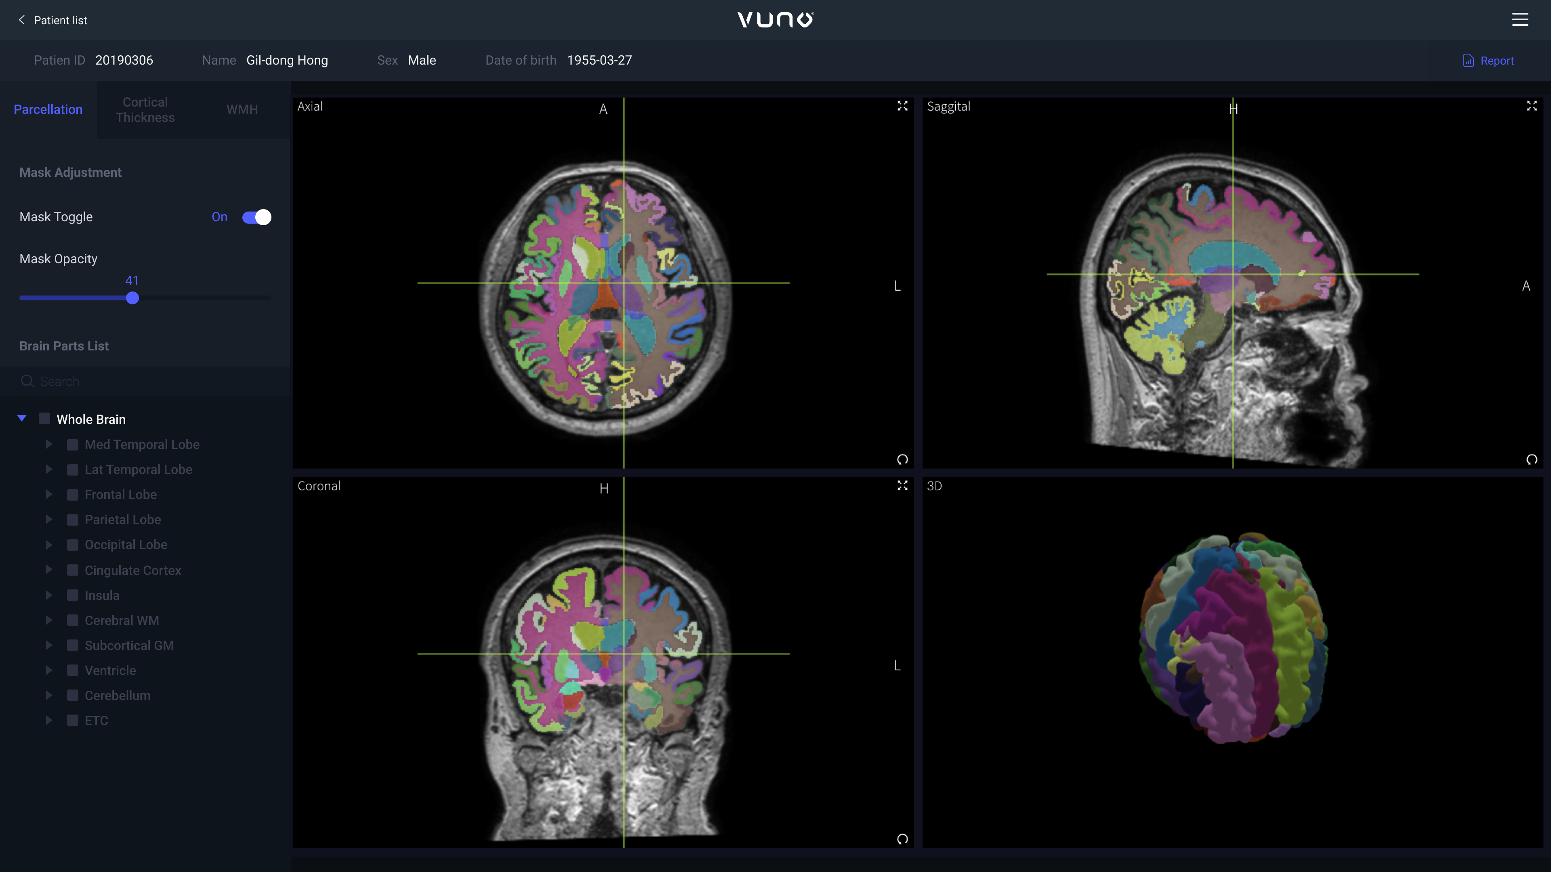
Task: Reset the Saggital view with its refresh icon
Action: pyautogui.click(x=1532, y=460)
